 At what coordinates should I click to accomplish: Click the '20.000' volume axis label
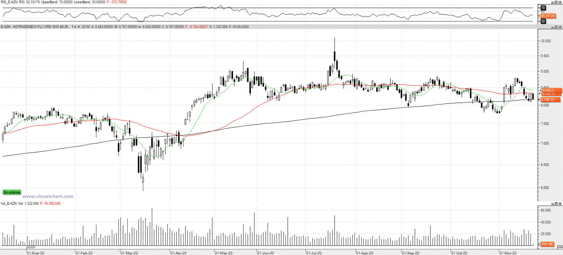point(546,234)
